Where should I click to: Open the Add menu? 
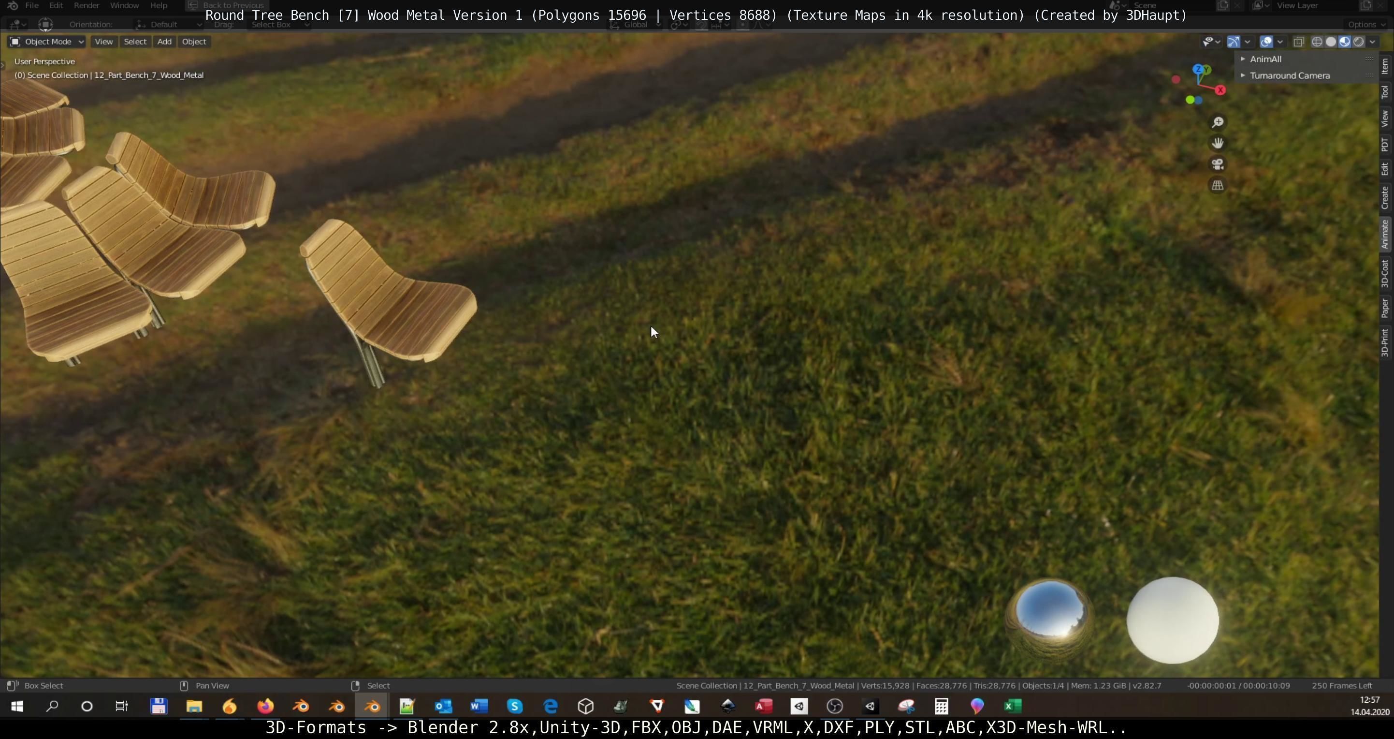tap(164, 42)
